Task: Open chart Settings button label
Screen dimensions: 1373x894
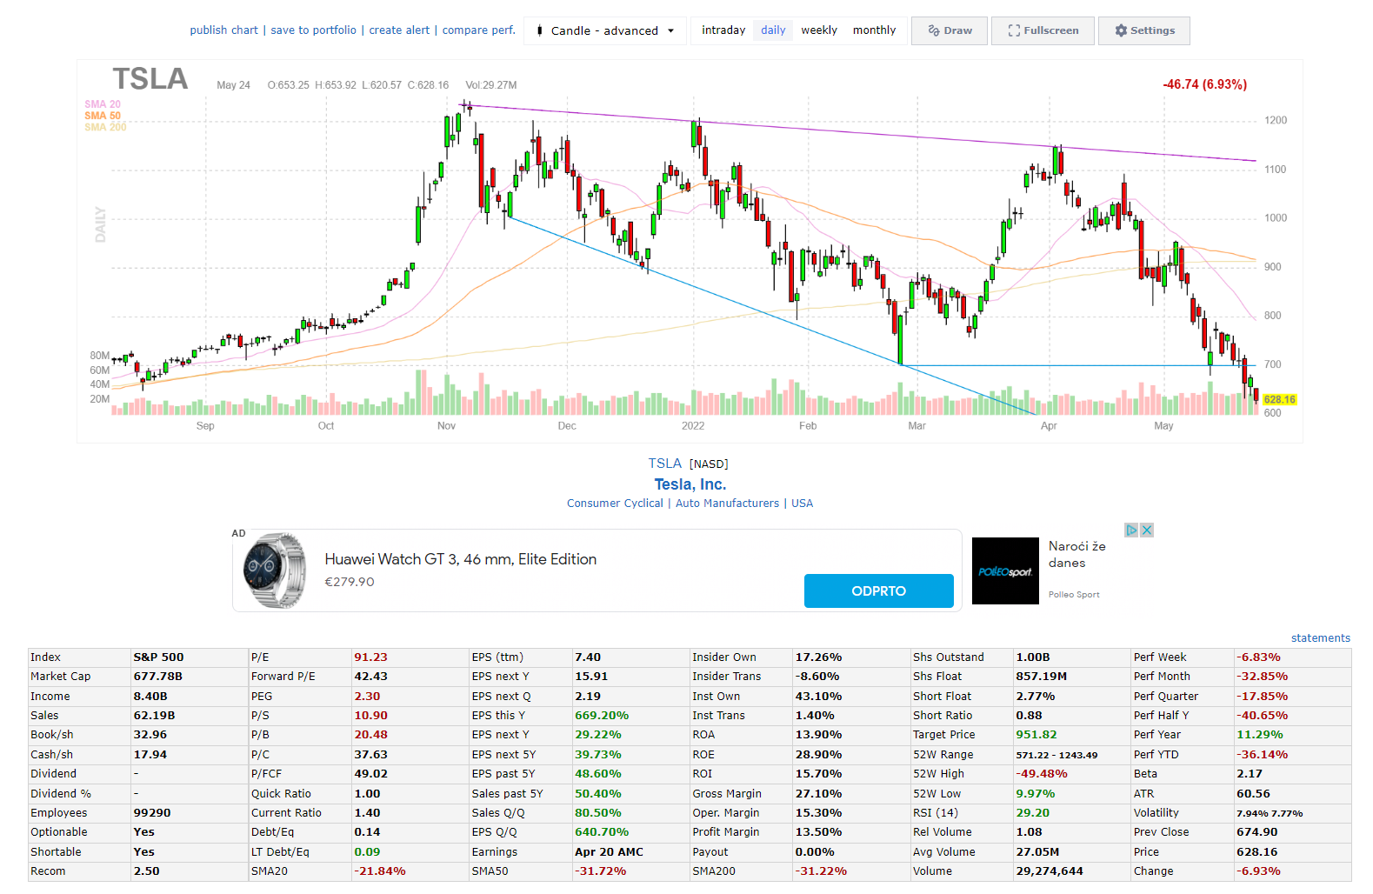Action: (1153, 30)
